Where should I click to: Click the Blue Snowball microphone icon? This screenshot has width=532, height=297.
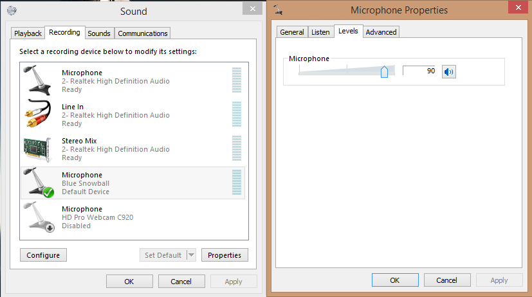pyautogui.click(x=37, y=183)
